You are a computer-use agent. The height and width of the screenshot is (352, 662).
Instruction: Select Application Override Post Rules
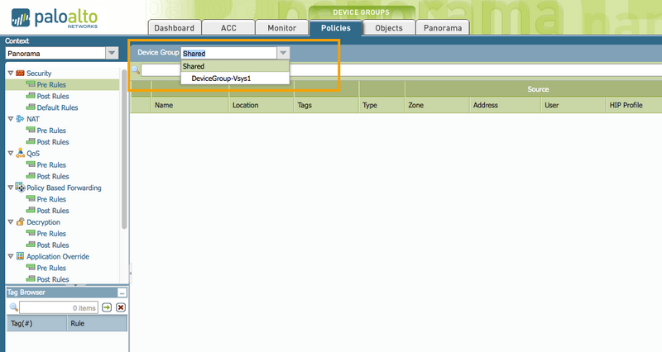(x=53, y=279)
